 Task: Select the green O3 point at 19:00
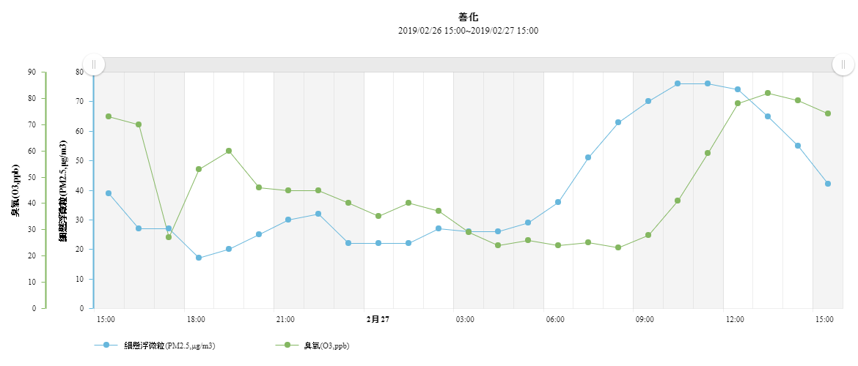[229, 151]
